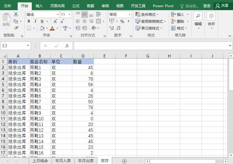Image resolution: width=233 pixels, height=164 pixels.
Task: Apply accounting number format
Action: [112, 21]
